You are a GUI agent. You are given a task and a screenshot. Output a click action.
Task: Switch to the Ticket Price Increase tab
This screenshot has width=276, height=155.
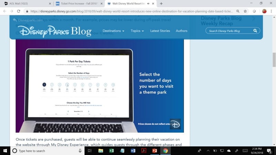(79, 3)
